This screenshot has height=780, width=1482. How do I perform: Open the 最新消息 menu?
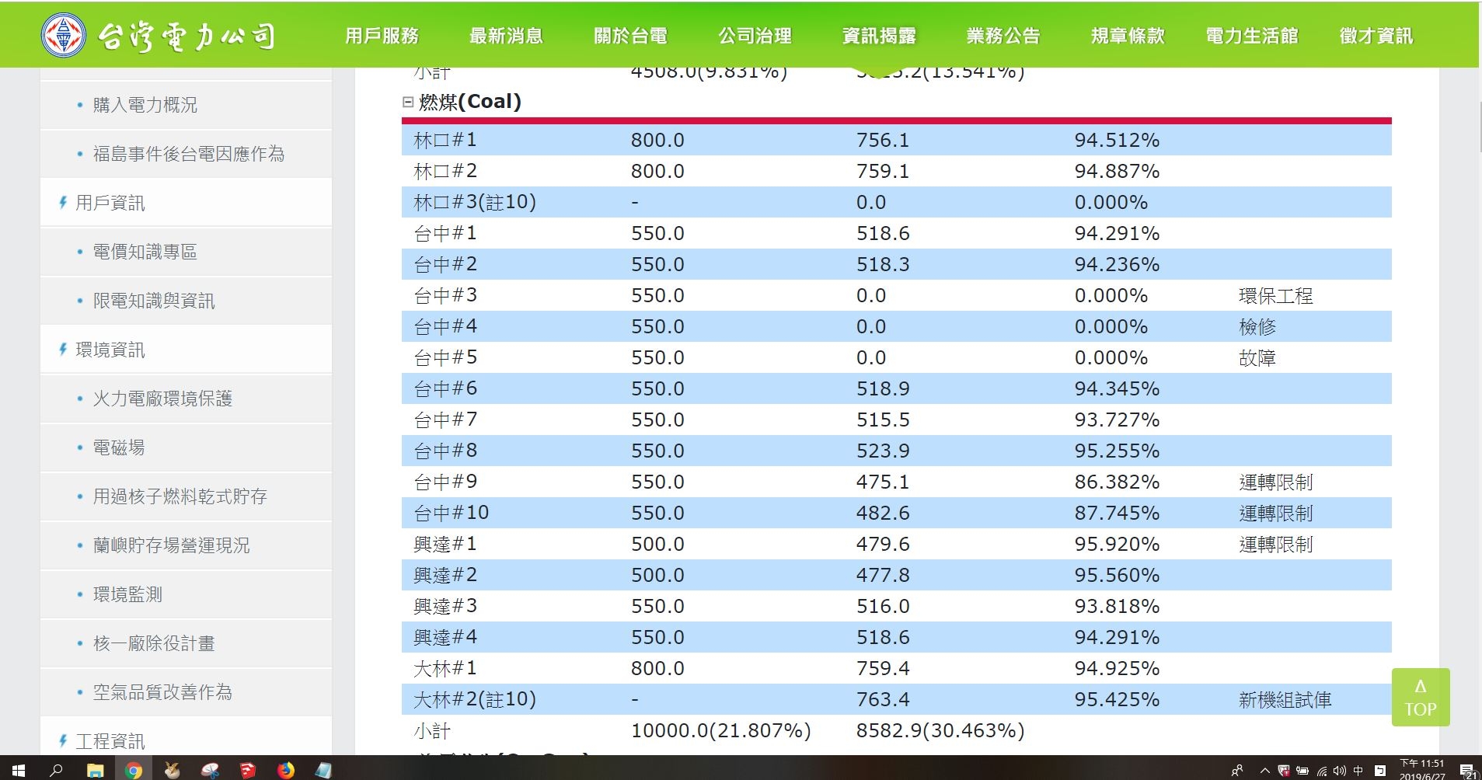[506, 36]
